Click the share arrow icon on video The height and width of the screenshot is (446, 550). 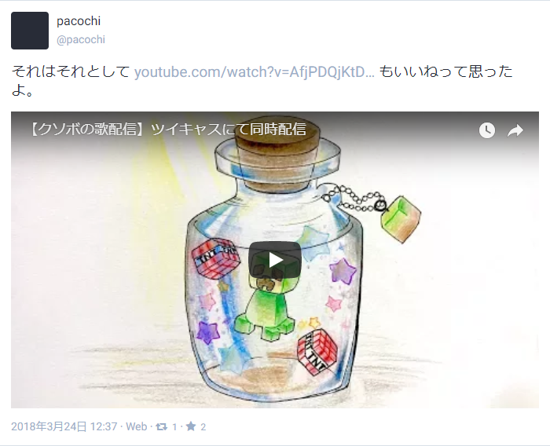[x=515, y=130]
